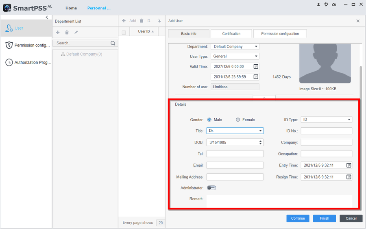Collapse the left sidebar with the chevron

point(47,17)
